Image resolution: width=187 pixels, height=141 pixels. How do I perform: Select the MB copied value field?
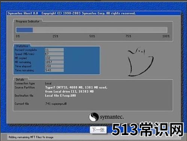tap(54, 58)
